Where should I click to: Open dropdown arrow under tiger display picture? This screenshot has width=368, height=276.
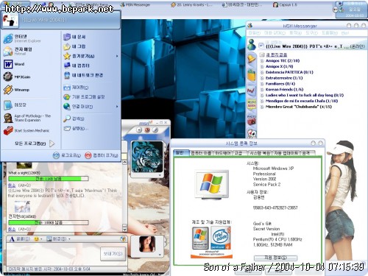[x=160, y=175]
